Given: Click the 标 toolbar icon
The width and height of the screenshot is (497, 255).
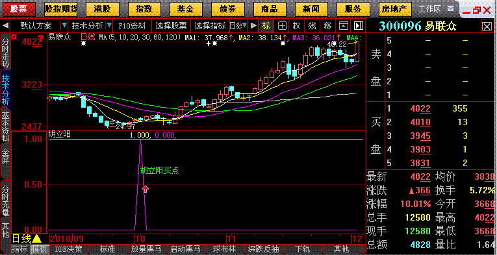Looking at the screenshot, I should point(266,25).
